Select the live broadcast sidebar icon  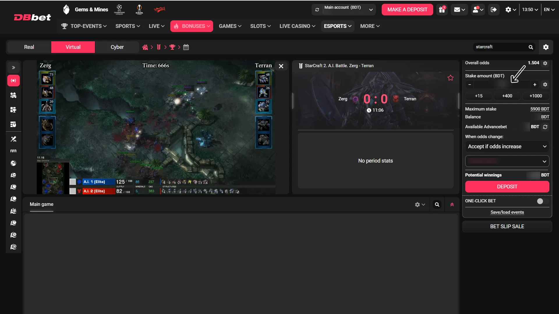tap(13, 81)
